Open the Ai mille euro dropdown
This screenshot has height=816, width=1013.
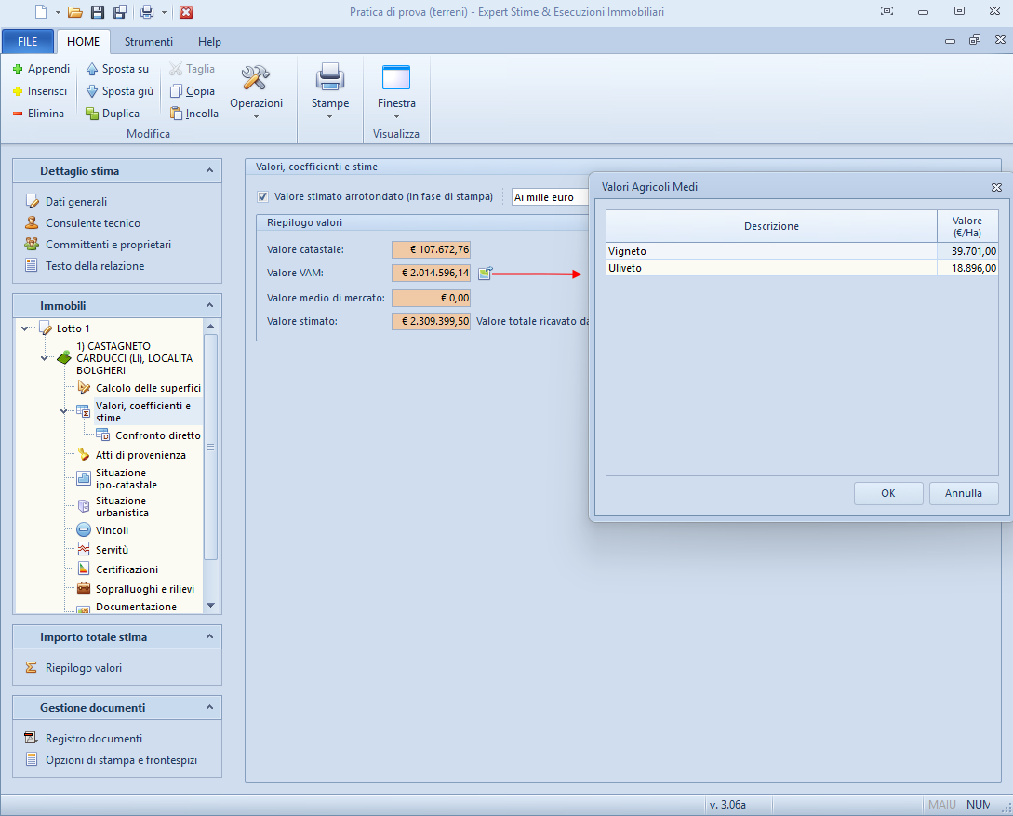(551, 197)
